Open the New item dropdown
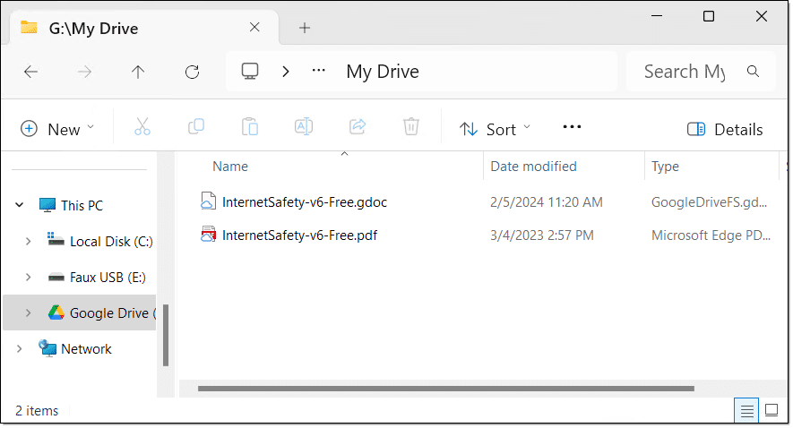The image size is (793, 428). click(57, 129)
